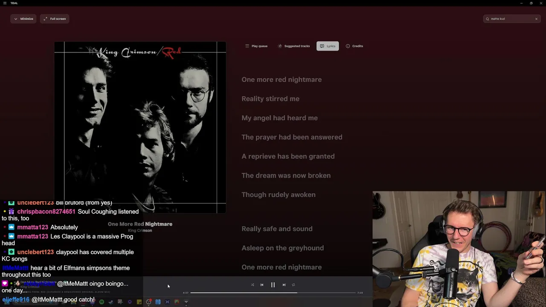Click the search field with 'matte kud'

point(512,19)
